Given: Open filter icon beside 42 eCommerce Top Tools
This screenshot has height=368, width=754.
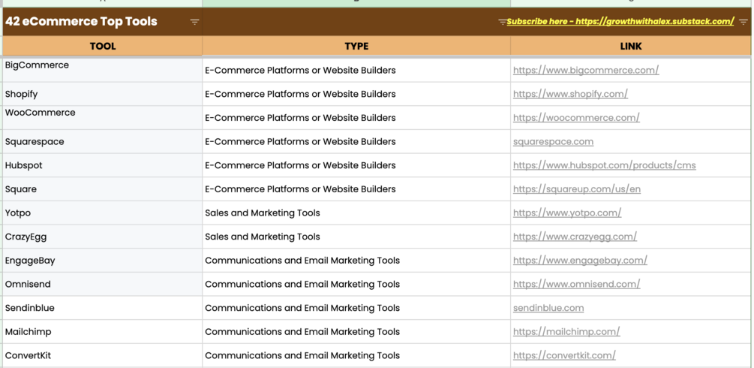Looking at the screenshot, I should [x=194, y=22].
